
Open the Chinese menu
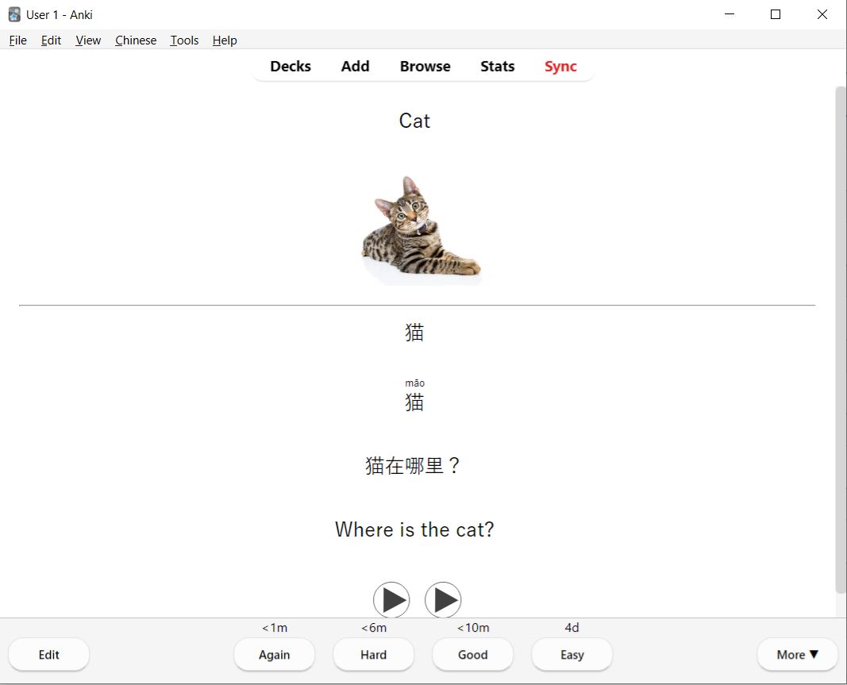136,40
